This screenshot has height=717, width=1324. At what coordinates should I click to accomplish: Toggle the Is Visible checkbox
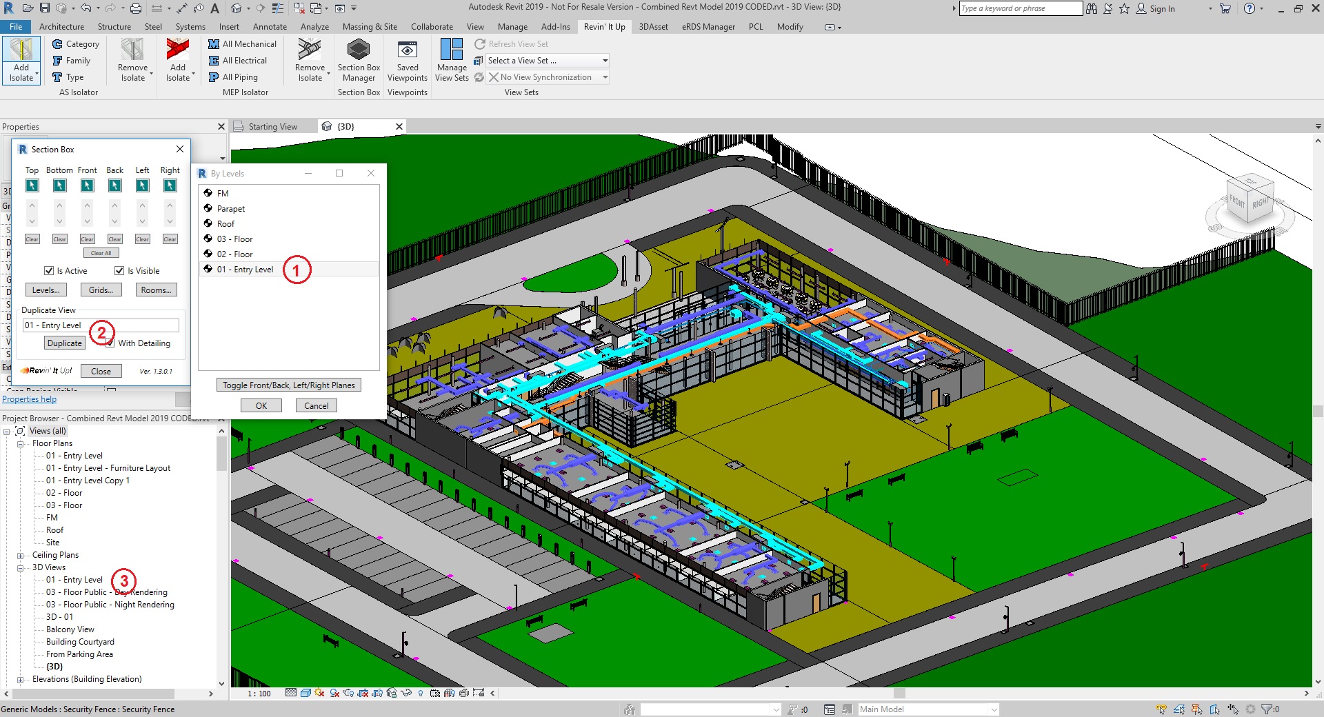[x=119, y=271]
